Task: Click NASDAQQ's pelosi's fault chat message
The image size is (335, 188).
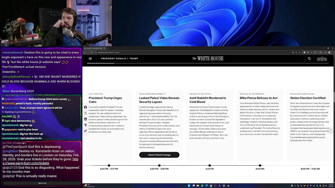Action: pyautogui.click(x=27, y=104)
